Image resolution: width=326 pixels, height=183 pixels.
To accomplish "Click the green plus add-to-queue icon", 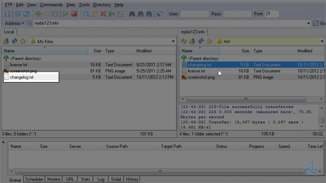I will coord(38,14).
